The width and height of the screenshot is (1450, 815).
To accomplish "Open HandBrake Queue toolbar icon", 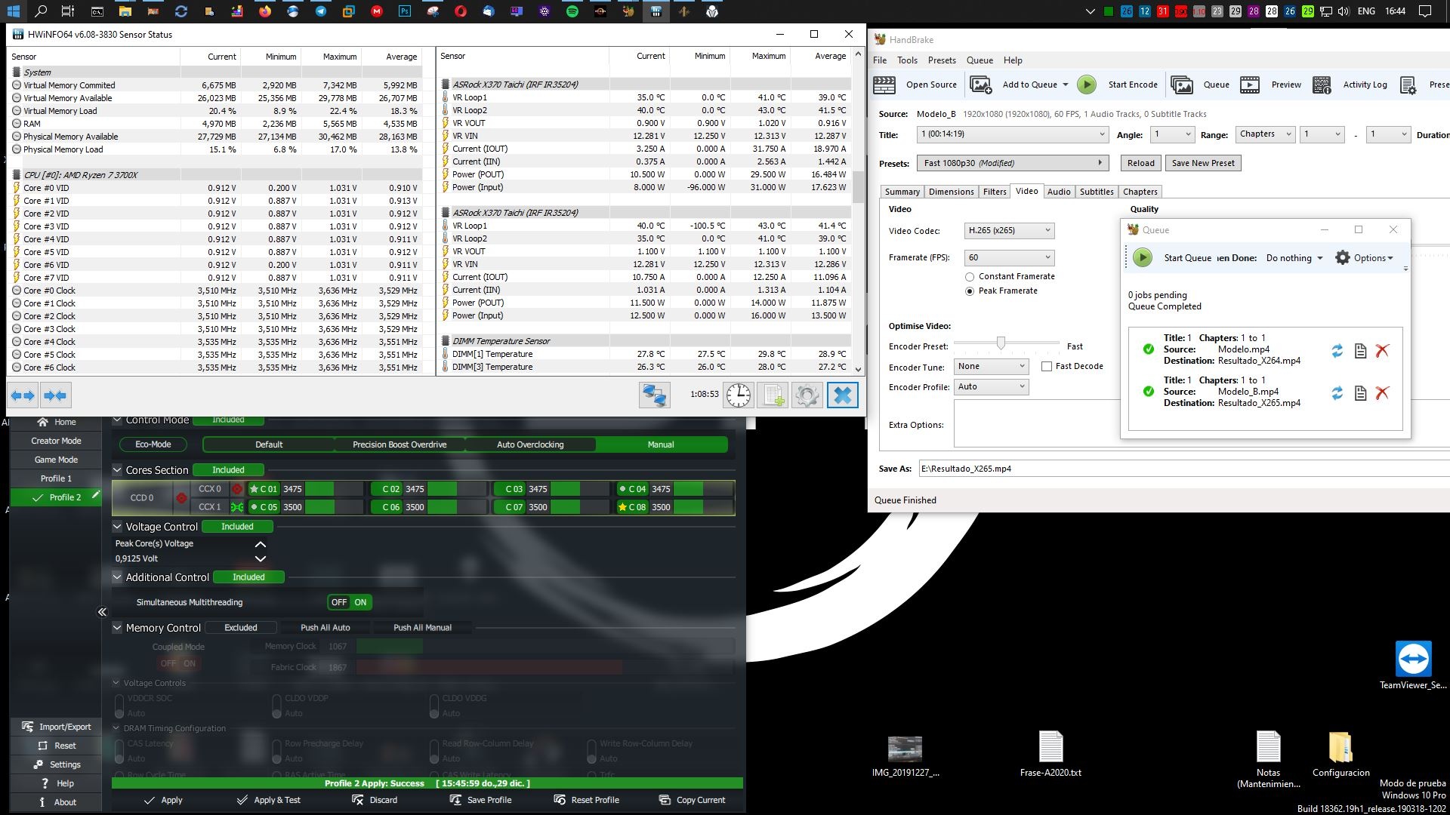I will 1182,85.
